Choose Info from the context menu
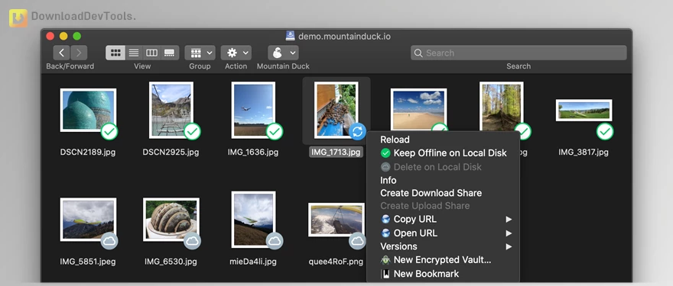 tap(443, 180)
